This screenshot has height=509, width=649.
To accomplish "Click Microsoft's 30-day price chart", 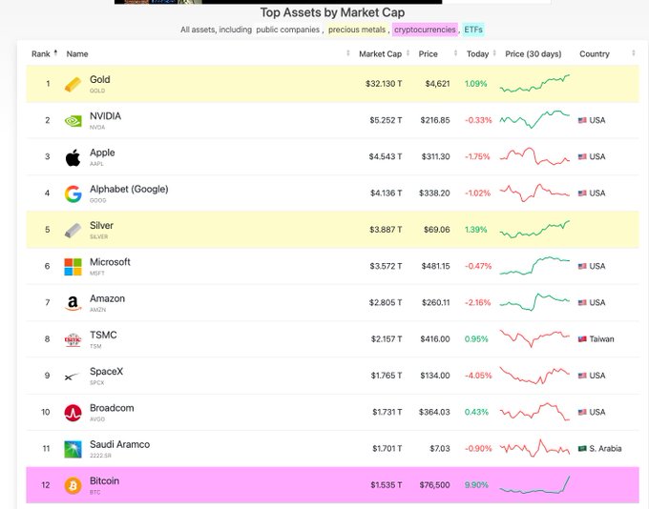I will 534,266.
